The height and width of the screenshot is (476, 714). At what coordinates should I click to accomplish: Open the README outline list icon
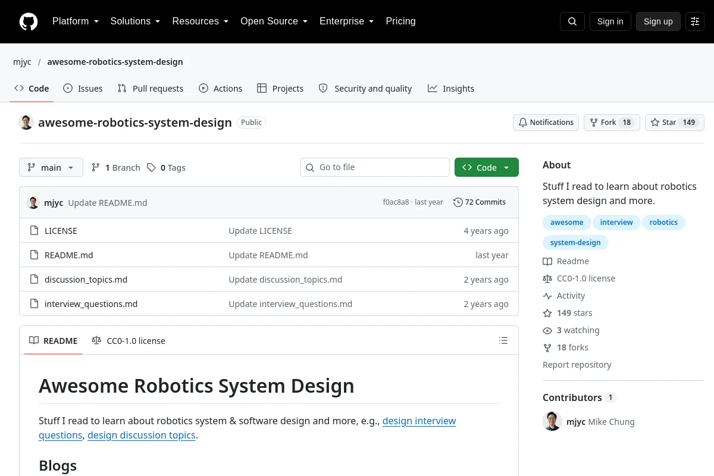point(503,341)
